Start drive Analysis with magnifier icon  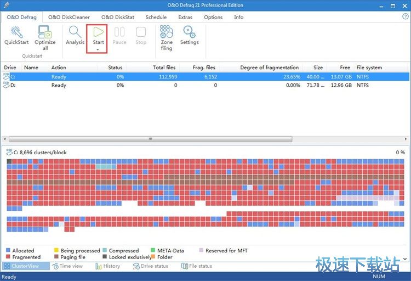click(75, 32)
